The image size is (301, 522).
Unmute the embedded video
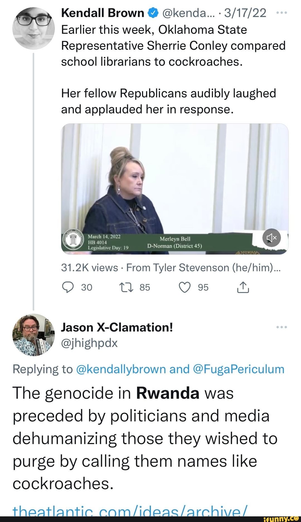click(271, 238)
